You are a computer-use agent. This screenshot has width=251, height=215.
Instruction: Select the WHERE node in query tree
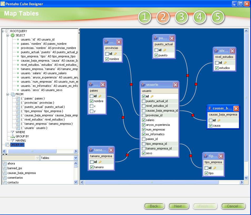(20, 132)
